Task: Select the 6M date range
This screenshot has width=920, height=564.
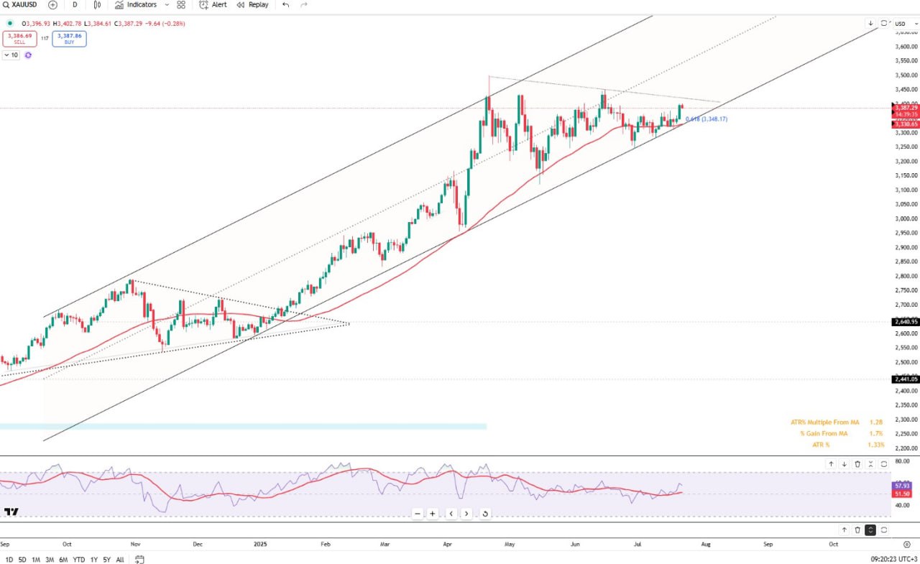Action: [63, 560]
